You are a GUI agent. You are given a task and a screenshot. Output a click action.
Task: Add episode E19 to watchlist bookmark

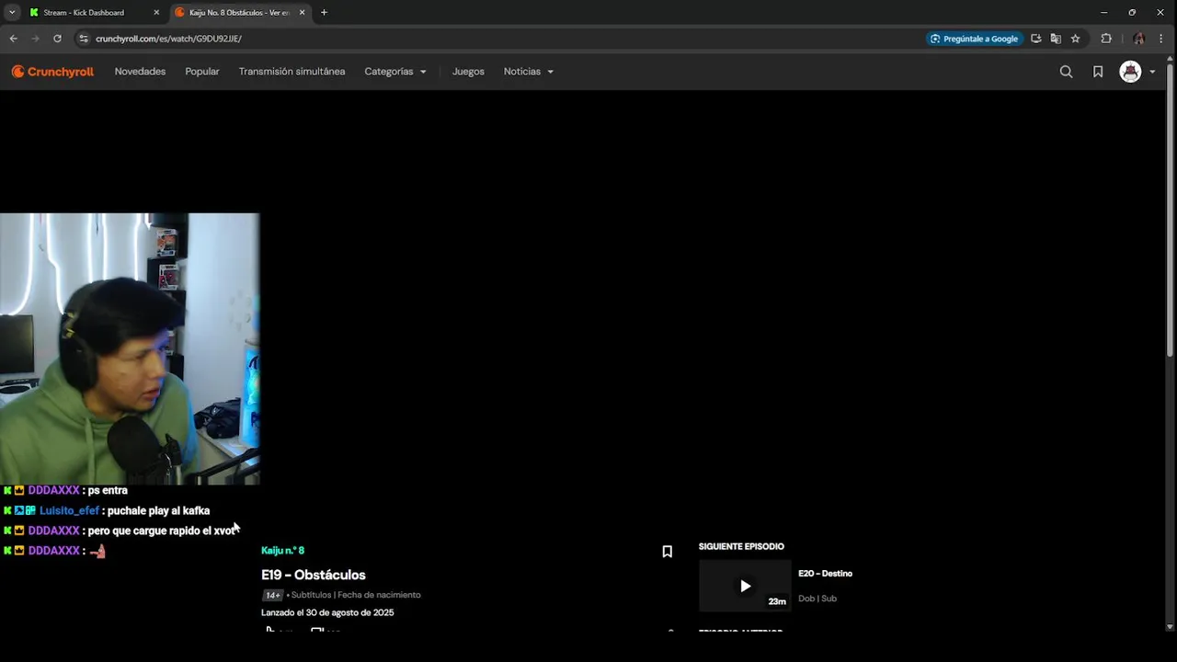(668, 552)
